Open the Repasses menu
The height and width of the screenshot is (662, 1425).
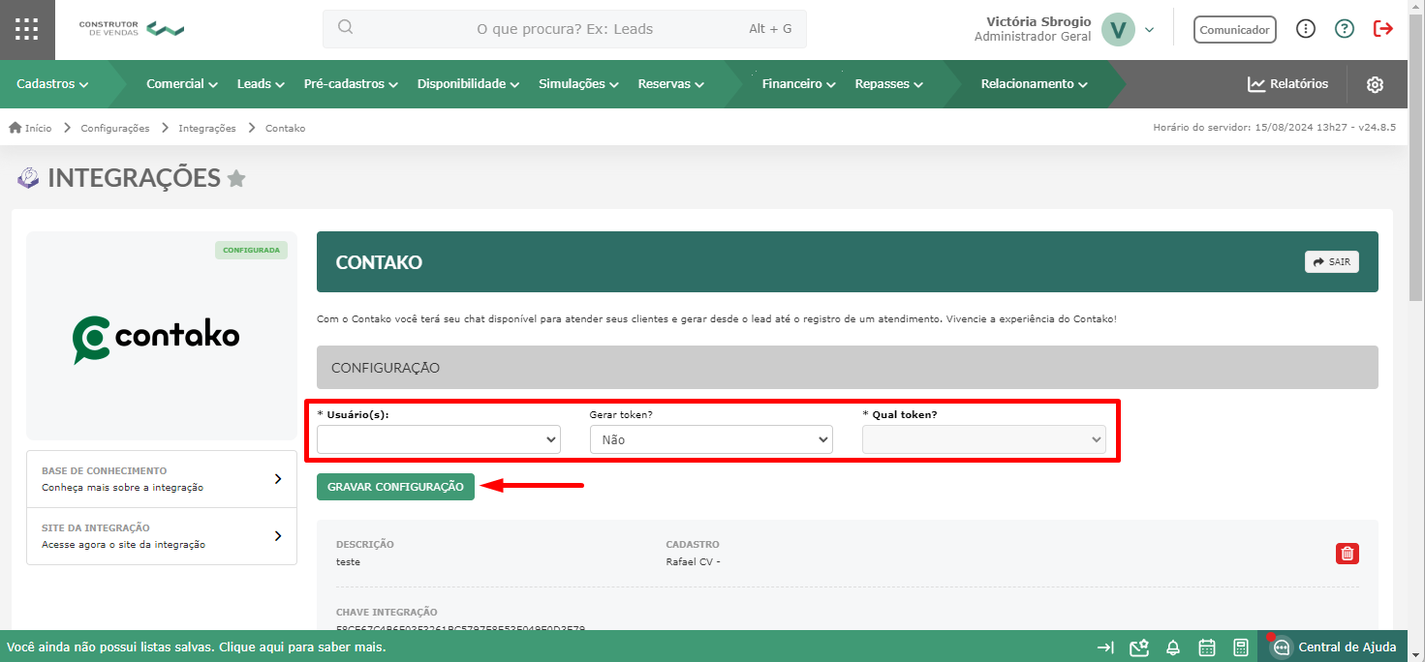[889, 84]
